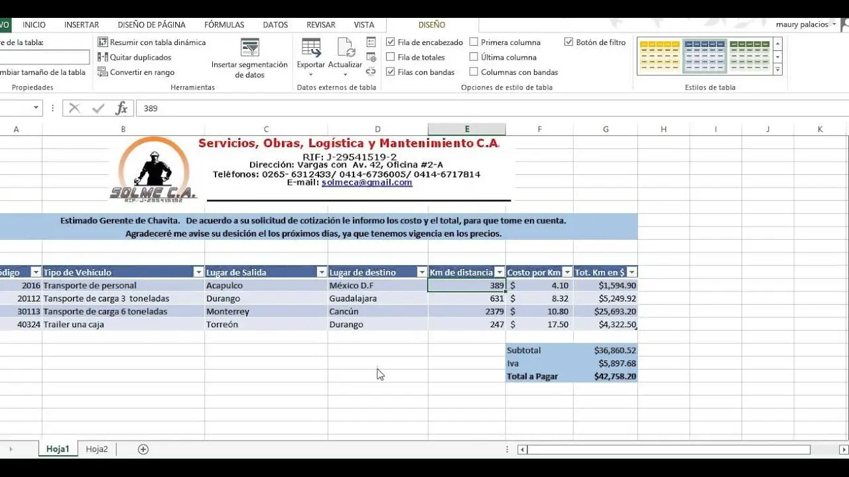The height and width of the screenshot is (477, 849).
Task: Select the cell with Trailer una caja
Action: [x=123, y=325]
